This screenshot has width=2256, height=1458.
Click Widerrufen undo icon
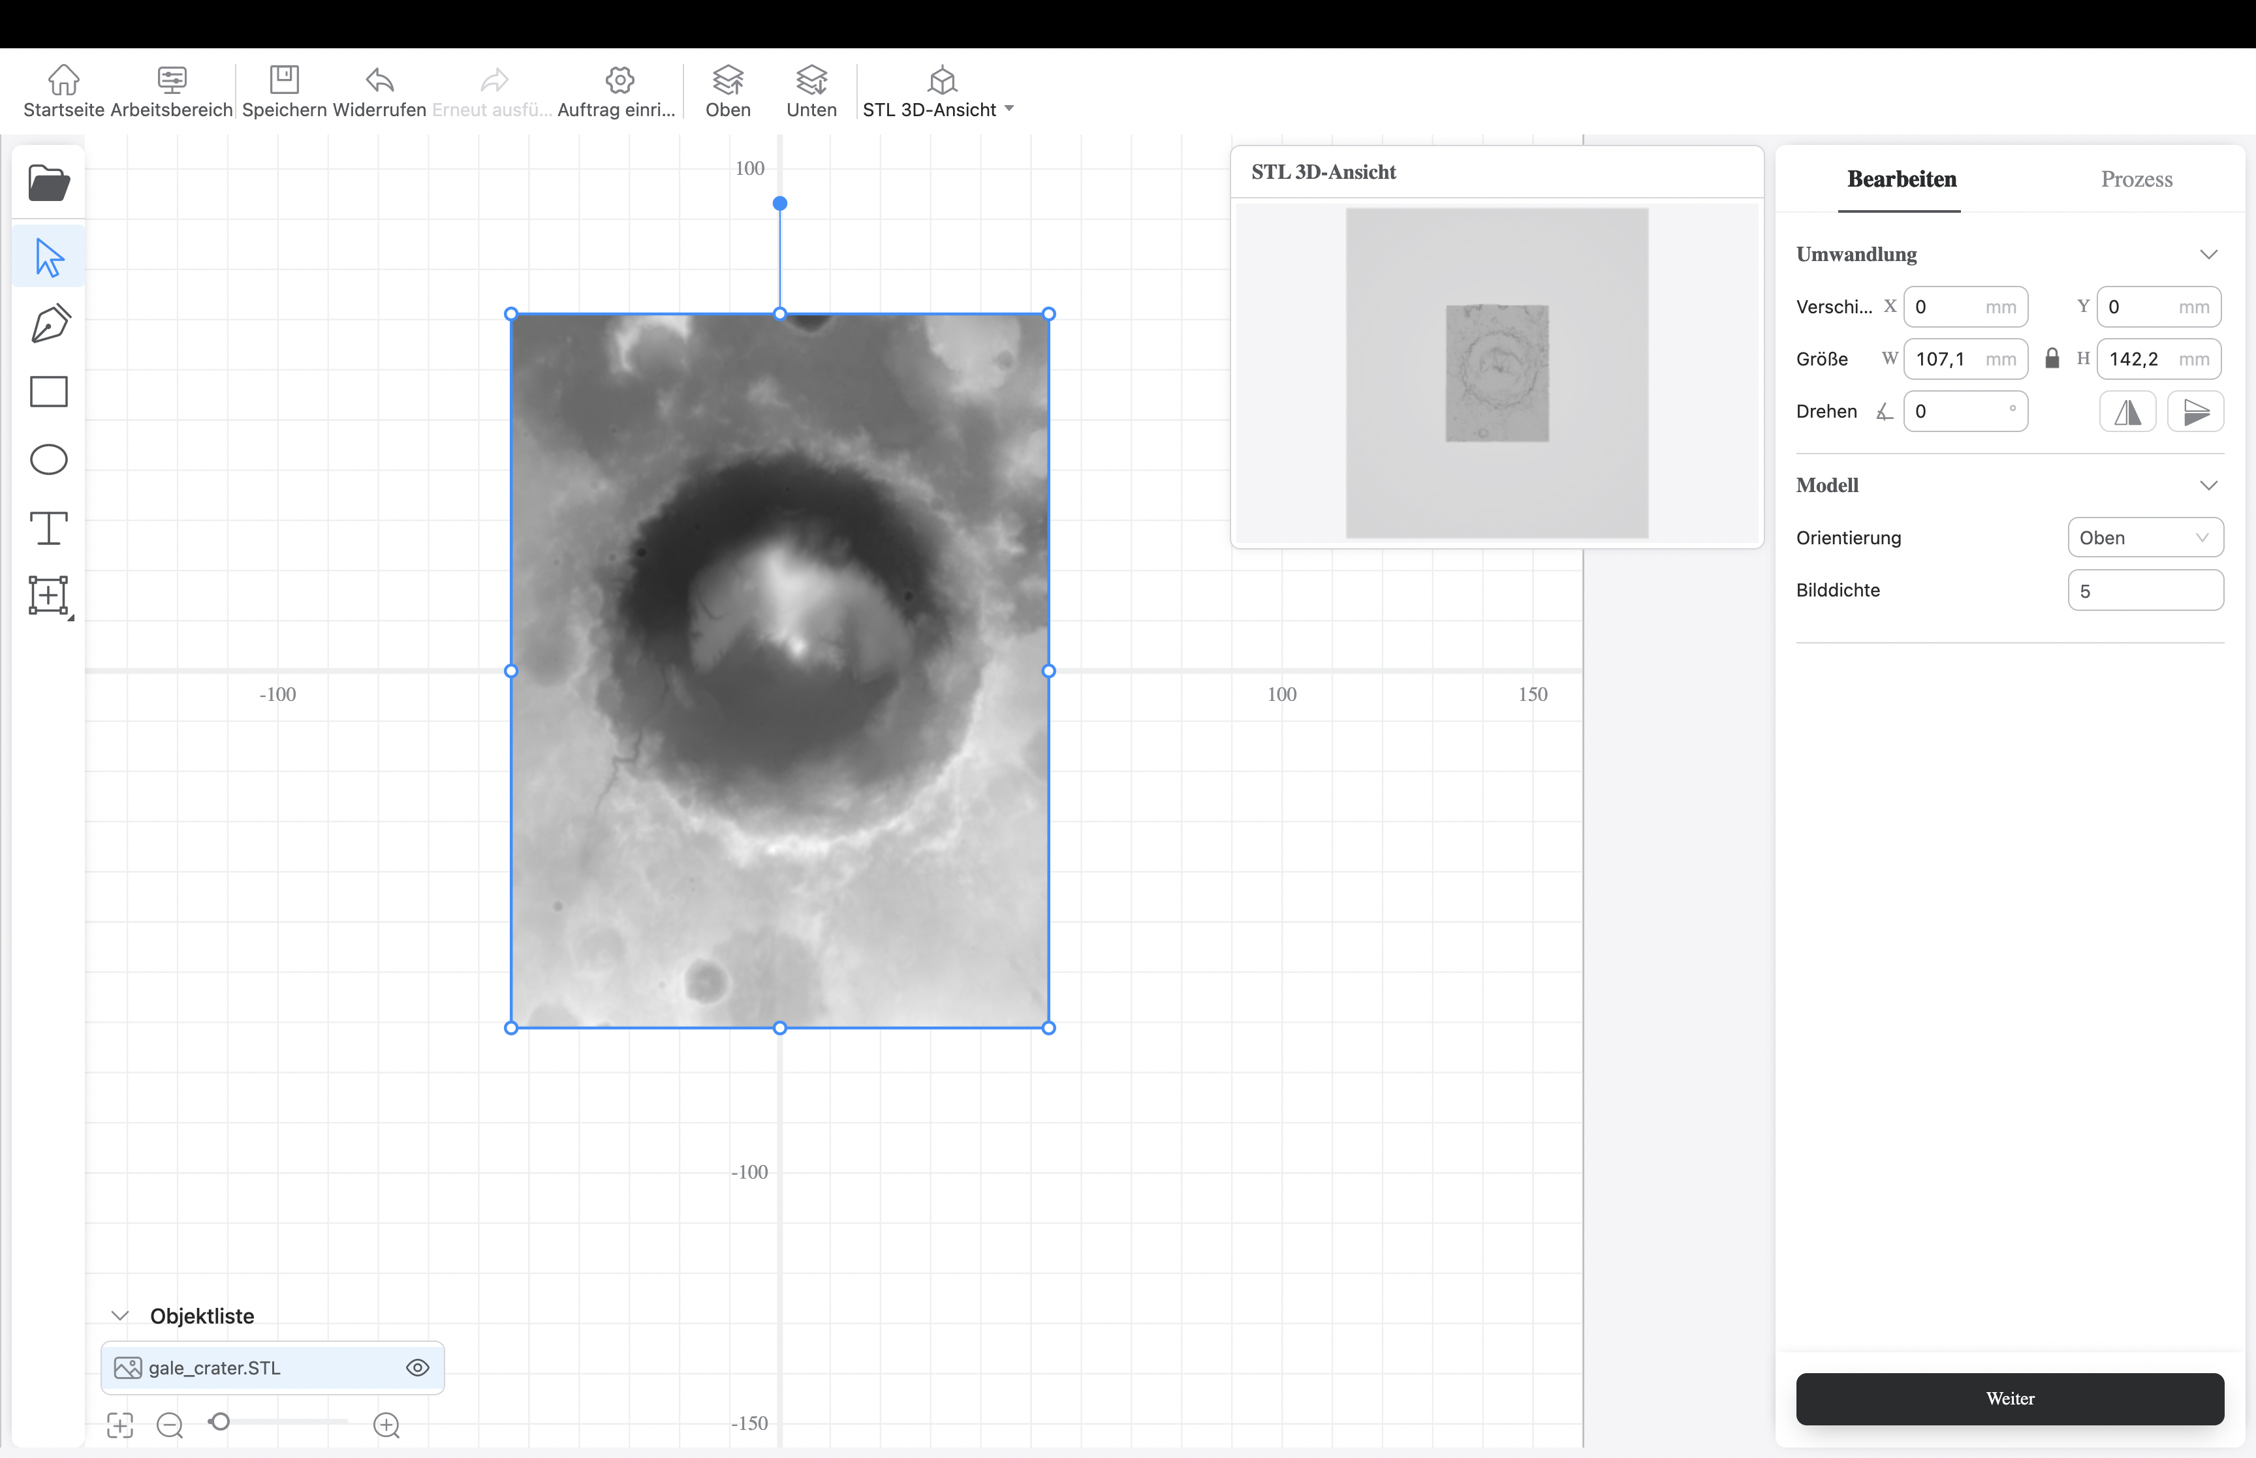click(380, 80)
